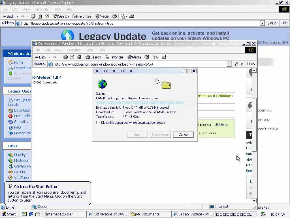Click the 'click here' link on OldVersion page
The width and height of the screenshot is (290, 218).
coord(221,125)
